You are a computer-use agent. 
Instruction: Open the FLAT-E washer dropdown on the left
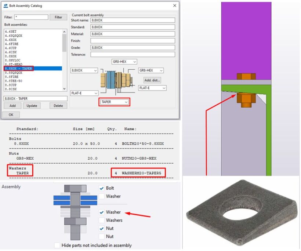click(84, 93)
